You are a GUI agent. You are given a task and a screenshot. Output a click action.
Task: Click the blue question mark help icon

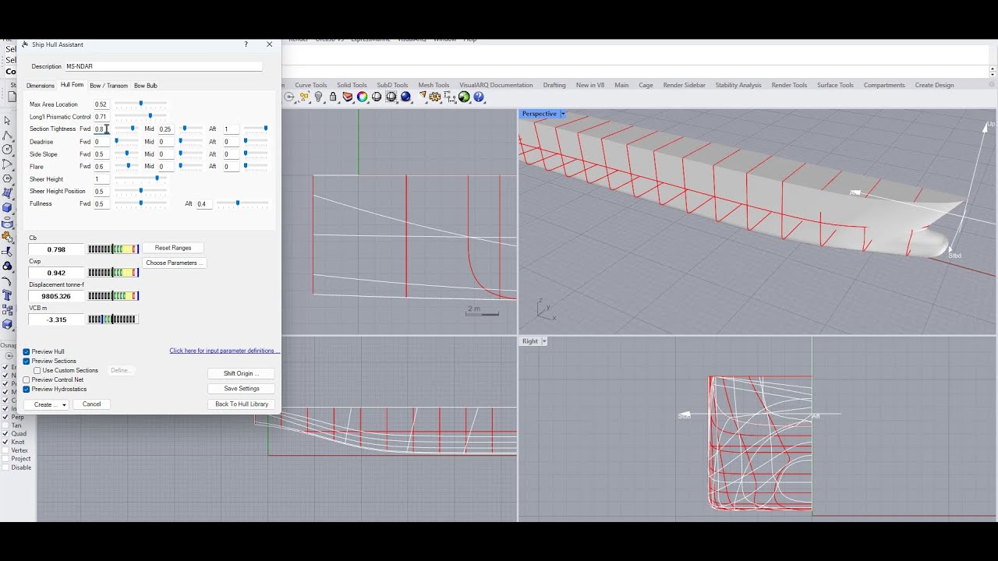[x=479, y=97]
